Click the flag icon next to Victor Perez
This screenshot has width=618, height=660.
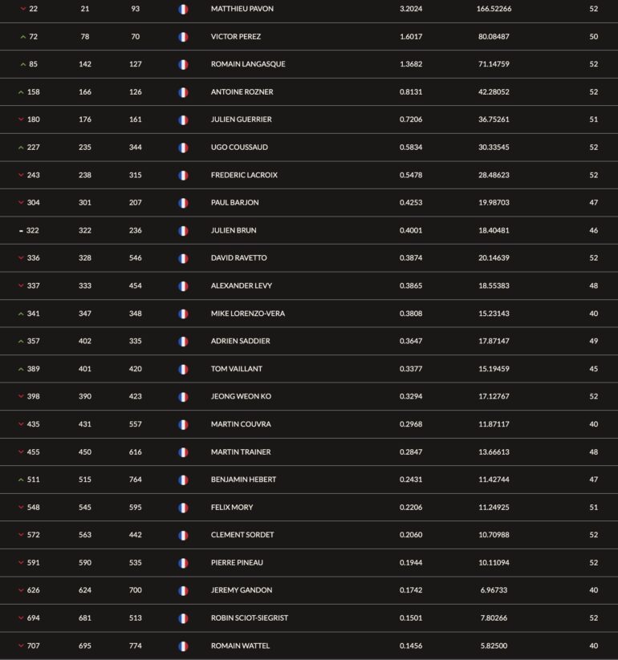click(183, 37)
